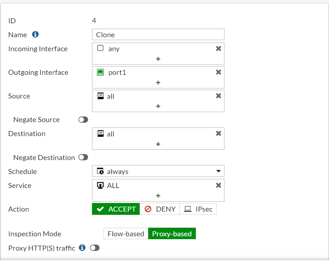Add a Service with plus icon
The image size is (329, 261).
[x=158, y=196]
